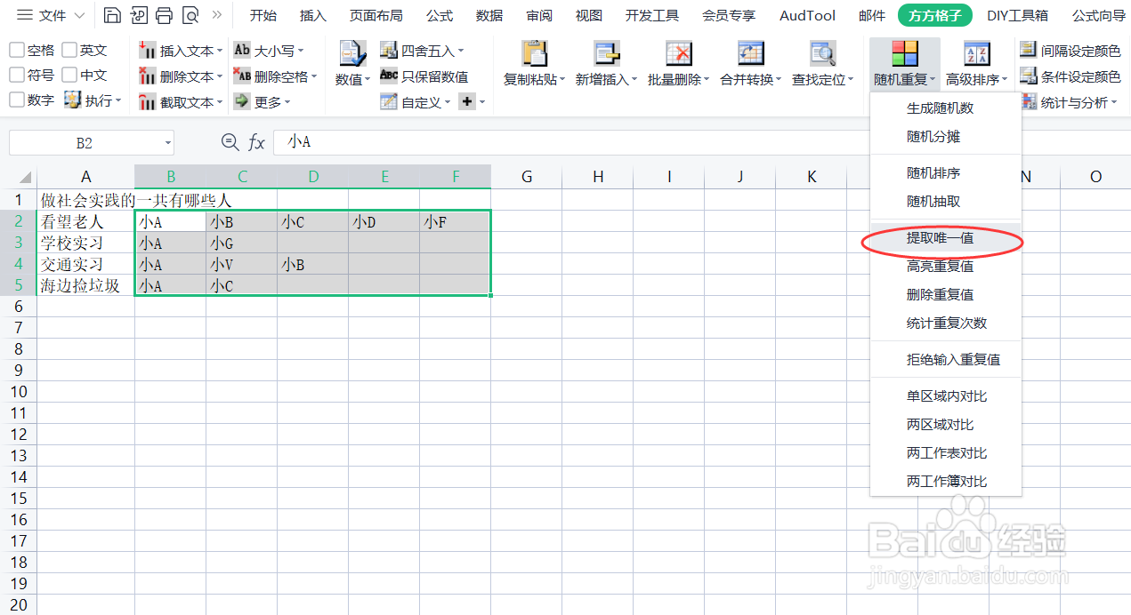Click the formula bar showing 小A

click(x=701, y=142)
